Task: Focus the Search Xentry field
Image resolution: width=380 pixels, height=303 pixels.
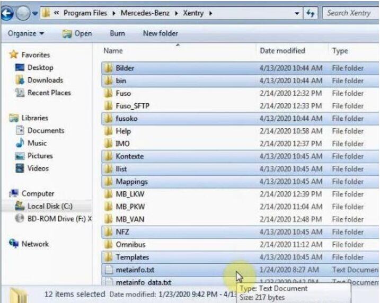Action: click(x=350, y=13)
